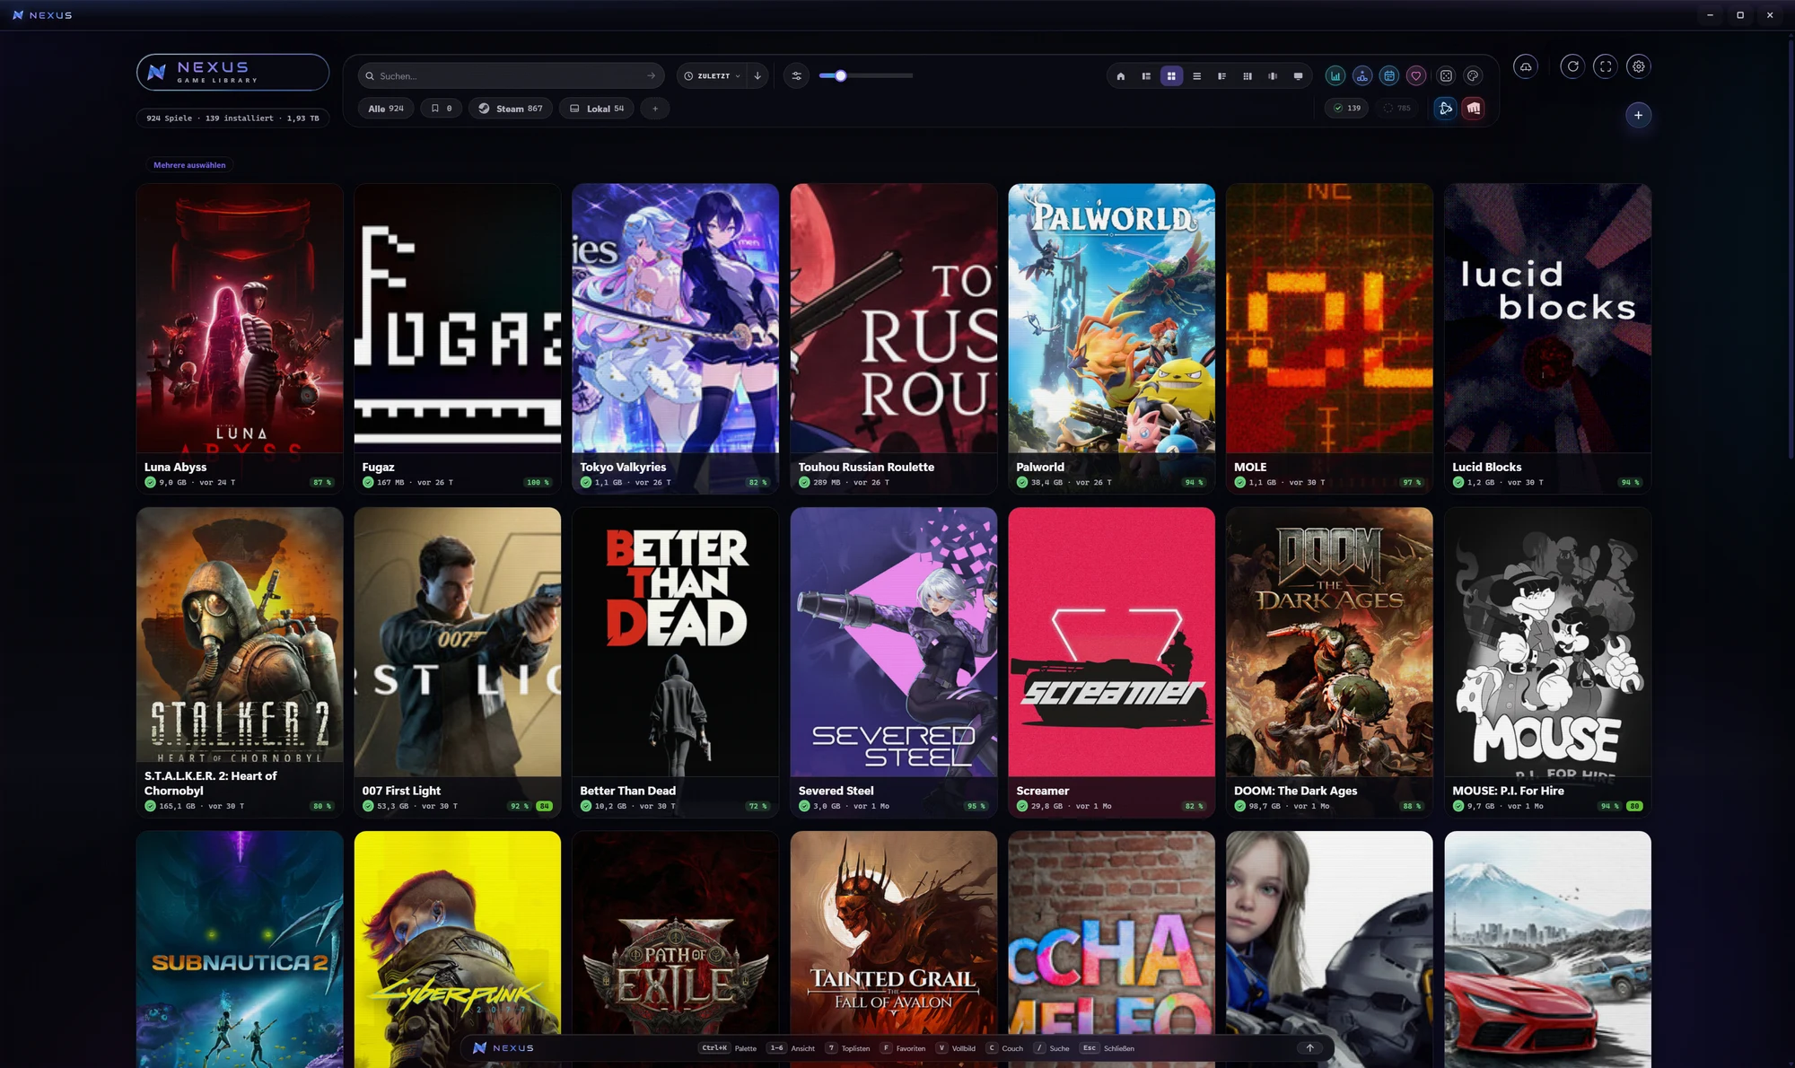Open the Palworld game card

click(x=1112, y=338)
